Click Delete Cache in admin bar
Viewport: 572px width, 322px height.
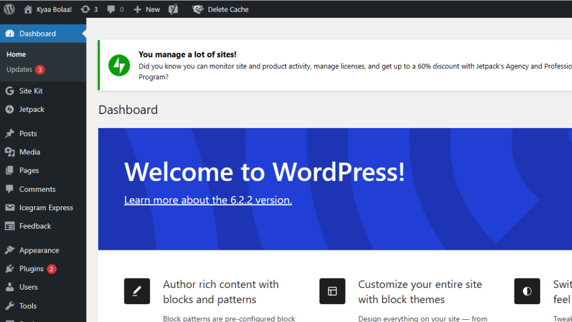[228, 10]
